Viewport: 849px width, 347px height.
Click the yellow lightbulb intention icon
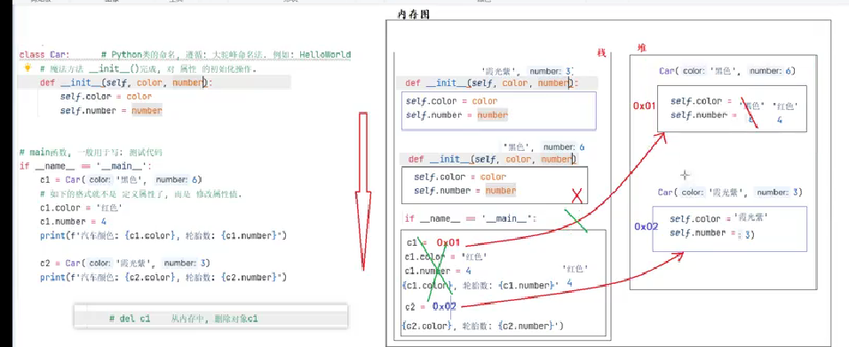coord(28,68)
